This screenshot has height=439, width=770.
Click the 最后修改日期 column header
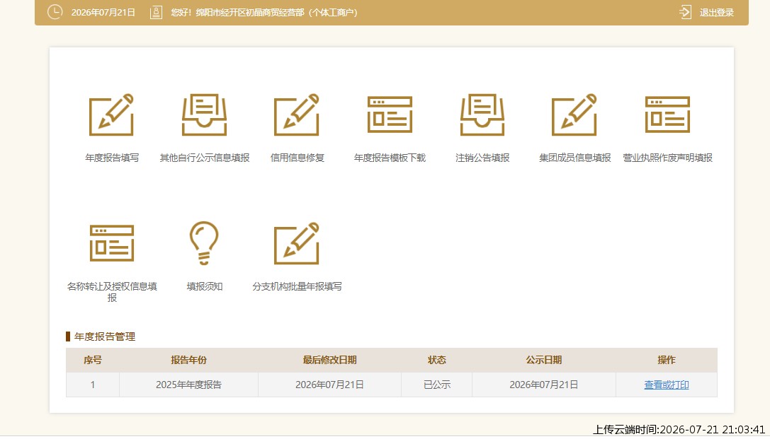click(329, 360)
